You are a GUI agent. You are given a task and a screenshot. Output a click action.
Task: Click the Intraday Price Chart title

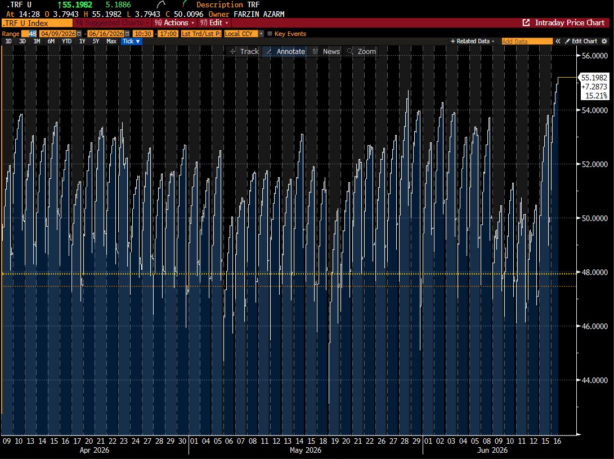tap(570, 22)
